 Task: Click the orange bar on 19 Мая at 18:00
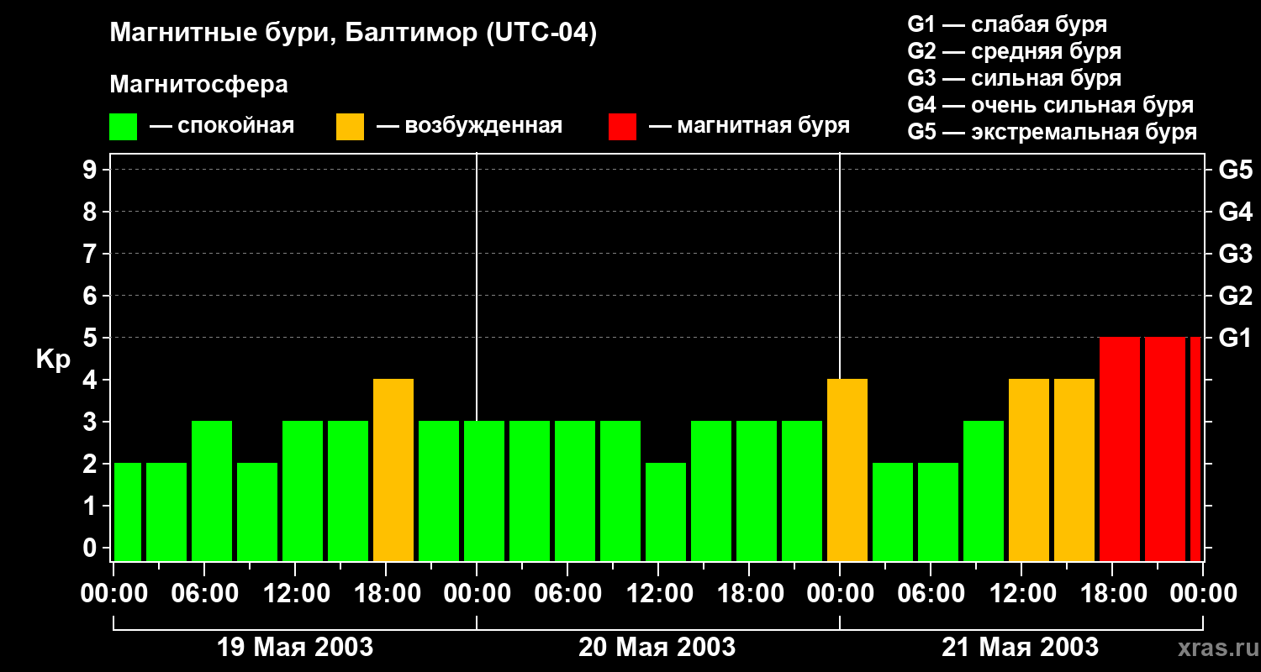[x=393, y=470]
